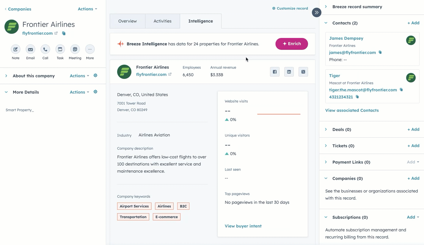
Task: Click james@flyfrontier.com email link
Action: [x=353, y=52]
